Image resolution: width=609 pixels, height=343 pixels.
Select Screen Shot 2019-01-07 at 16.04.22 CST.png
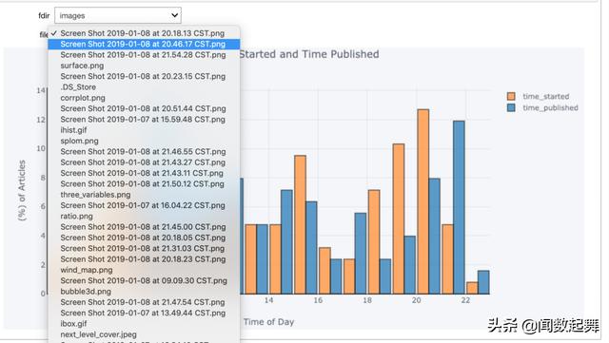(x=144, y=205)
